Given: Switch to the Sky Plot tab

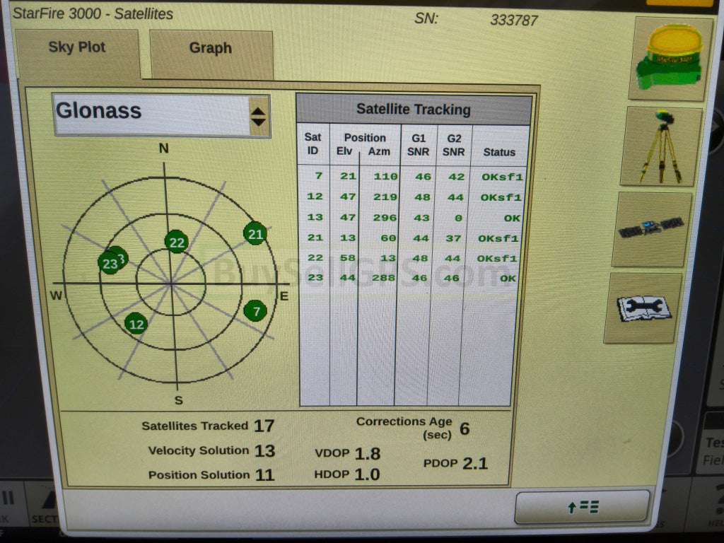Looking at the screenshot, I should click(x=78, y=54).
